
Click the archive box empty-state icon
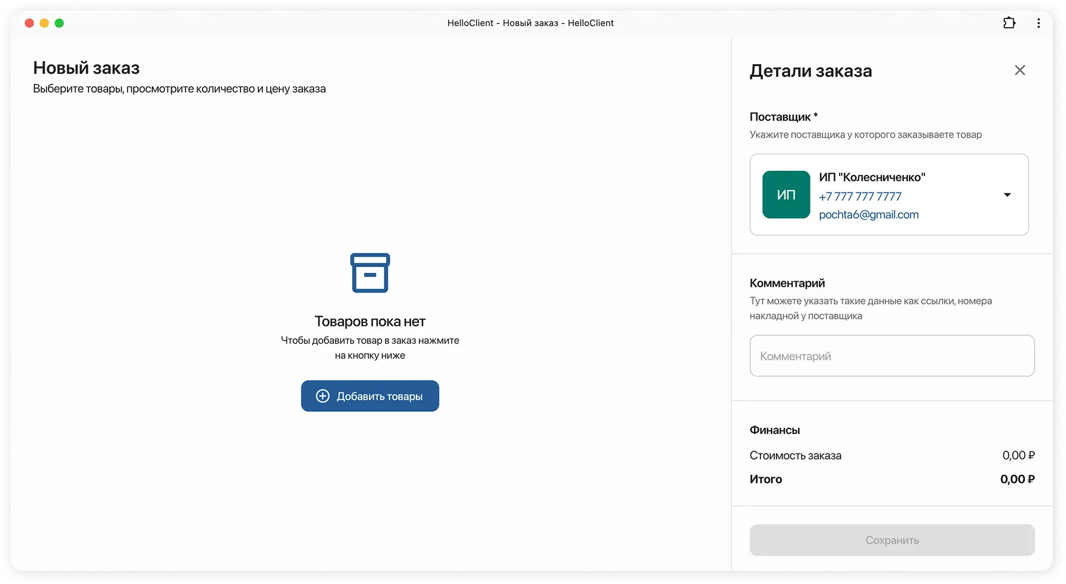370,273
